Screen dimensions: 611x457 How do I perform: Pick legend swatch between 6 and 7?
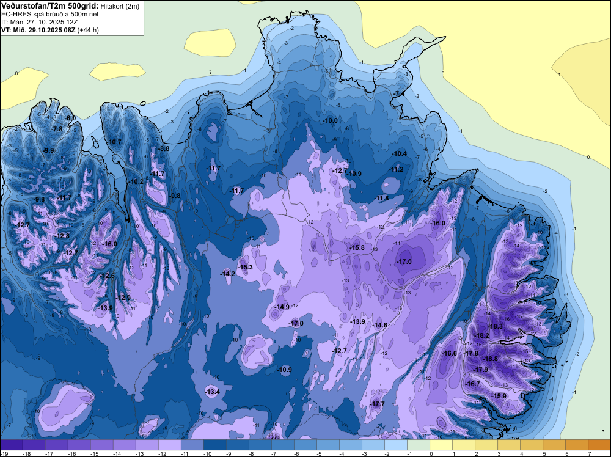point(576,445)
